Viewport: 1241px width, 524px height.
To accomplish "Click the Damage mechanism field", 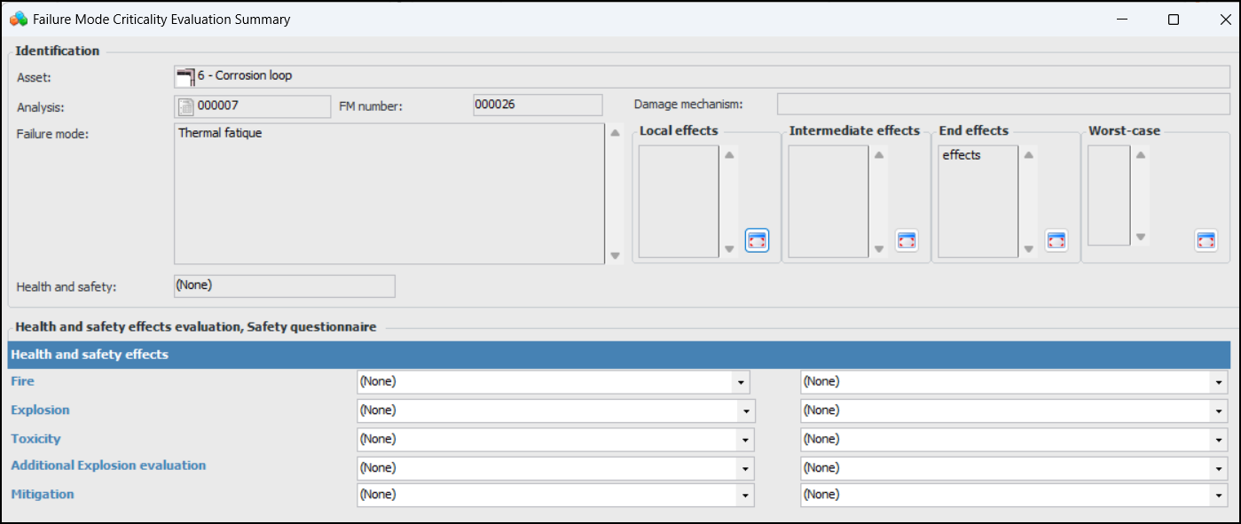I will pos(1003,105).
